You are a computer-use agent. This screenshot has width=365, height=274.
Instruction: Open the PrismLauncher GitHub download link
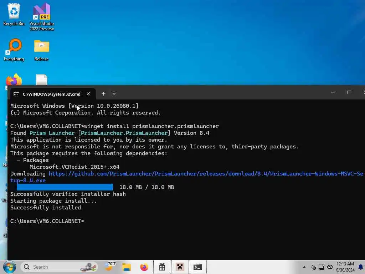click(186, 177)
